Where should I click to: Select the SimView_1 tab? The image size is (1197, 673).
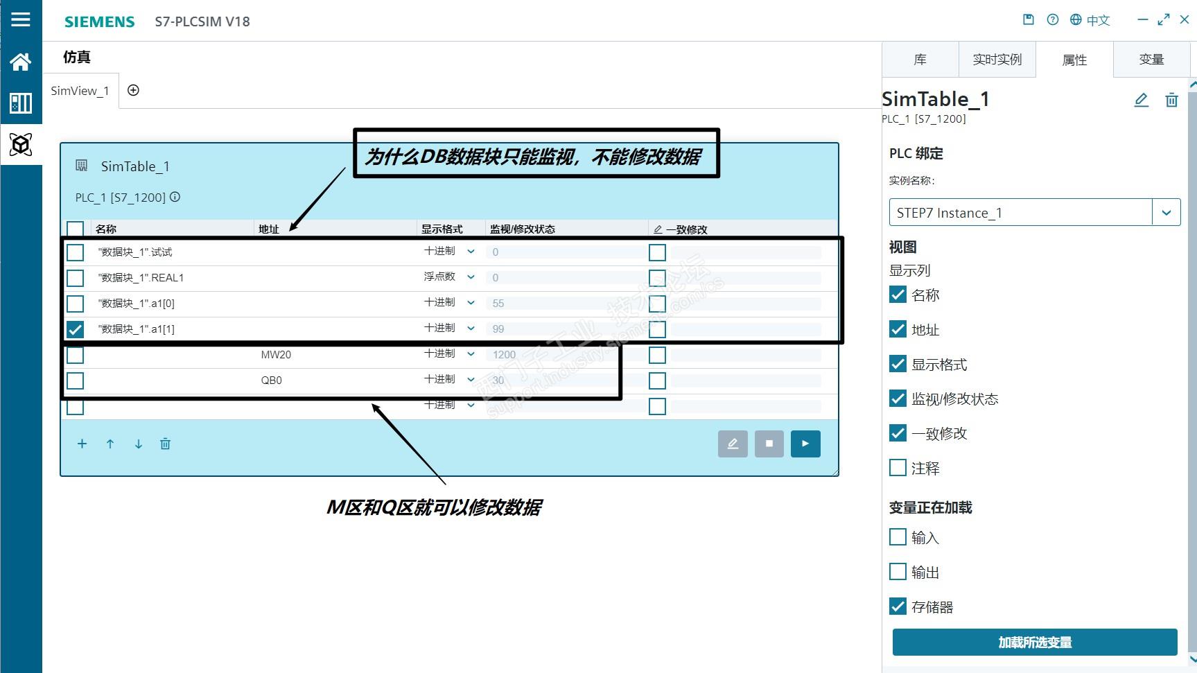80,91
